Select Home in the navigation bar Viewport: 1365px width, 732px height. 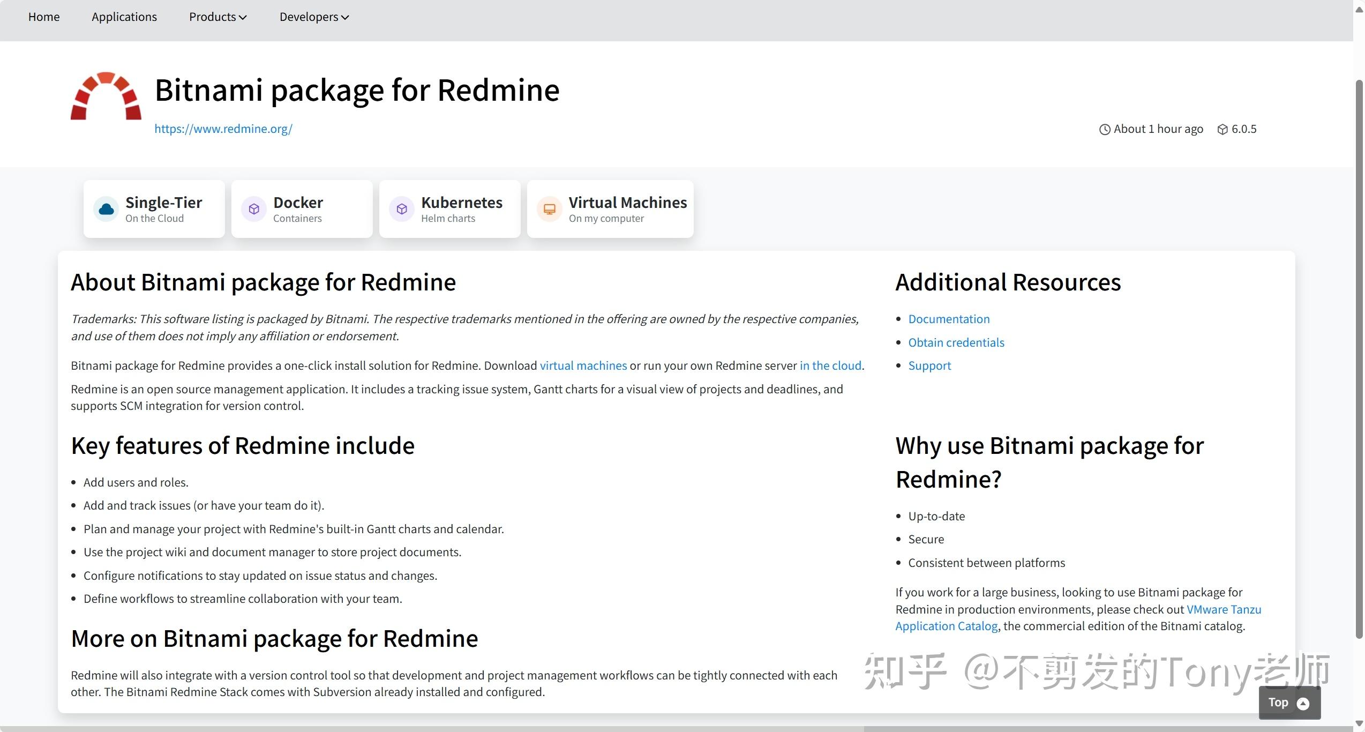coord(43,17)
